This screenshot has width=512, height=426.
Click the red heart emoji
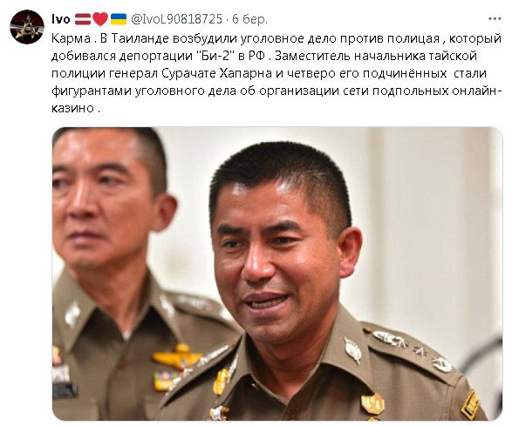[x=100, y=19]
